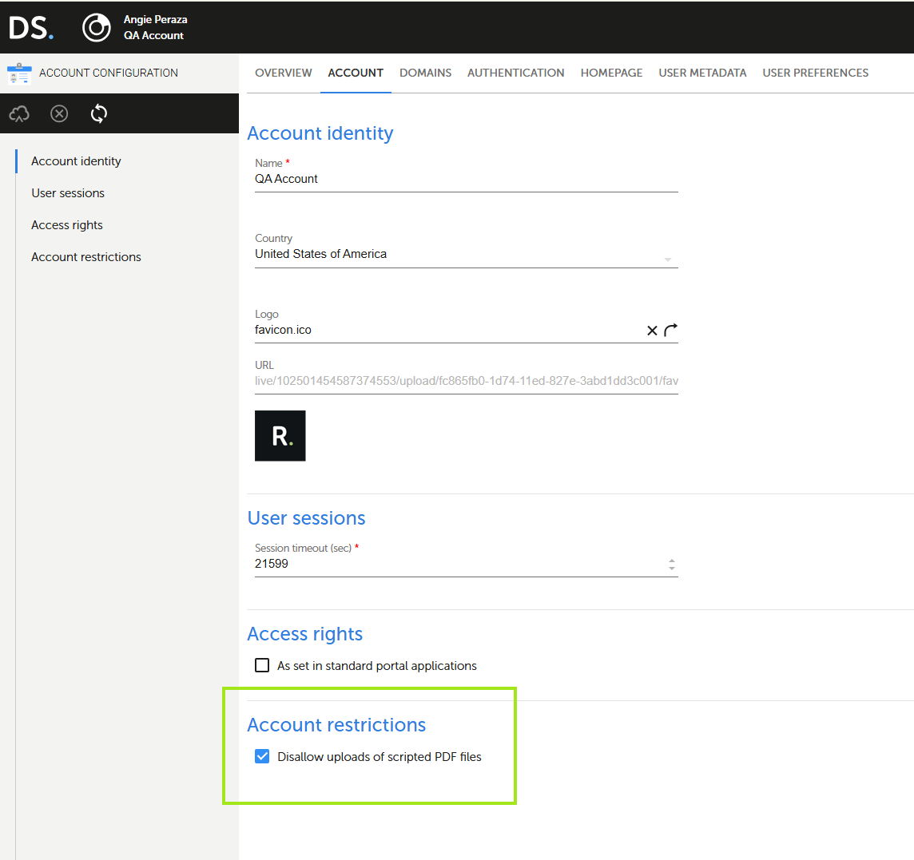Toggle 'As set in standard portal applications' checkbox

[x=262, y=665]
